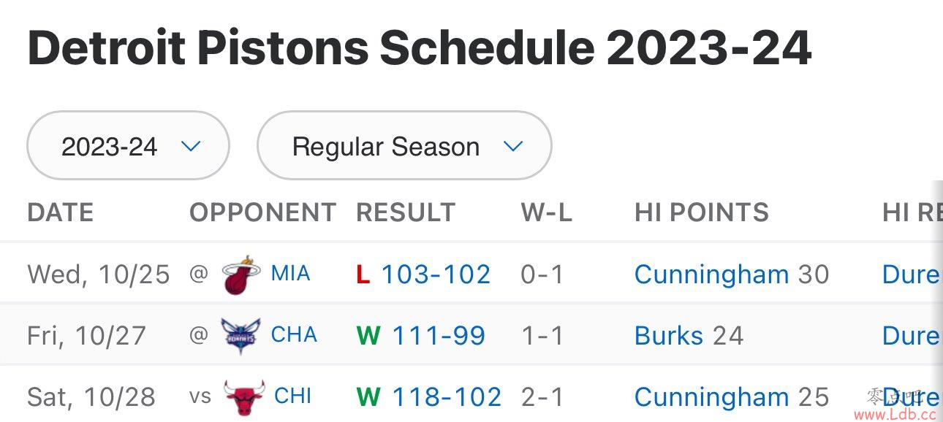The width and height of the screenshot is (943, 422).
Task: Open the 2023-24 season dropdown
Action: pyautogui.click(x=128, y=146)
